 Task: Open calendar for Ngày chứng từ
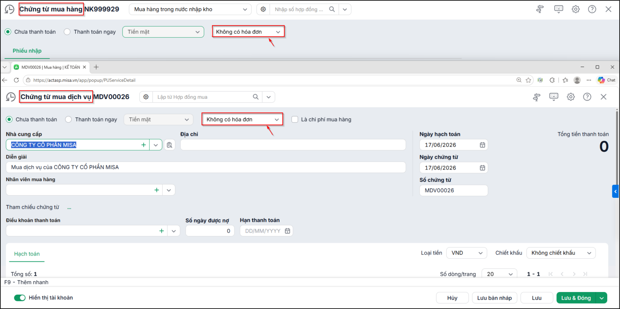point(482,168)
